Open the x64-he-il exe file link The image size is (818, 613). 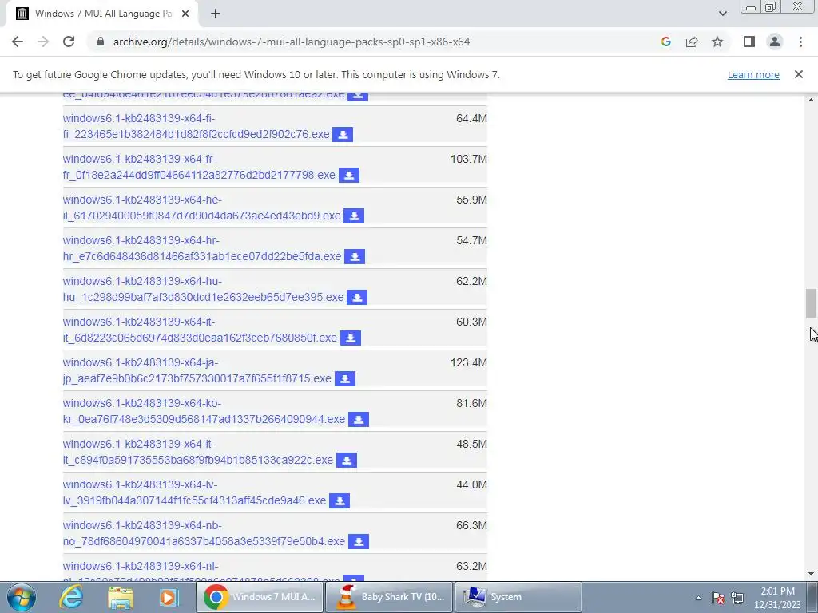click(201, 208)
